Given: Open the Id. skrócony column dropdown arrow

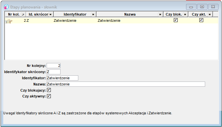Looking at the screenshot, I should tap(50, 14).
